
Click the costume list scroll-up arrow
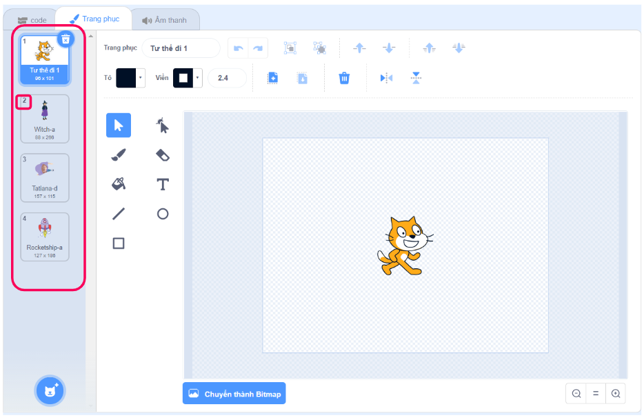tap(91, 37)
